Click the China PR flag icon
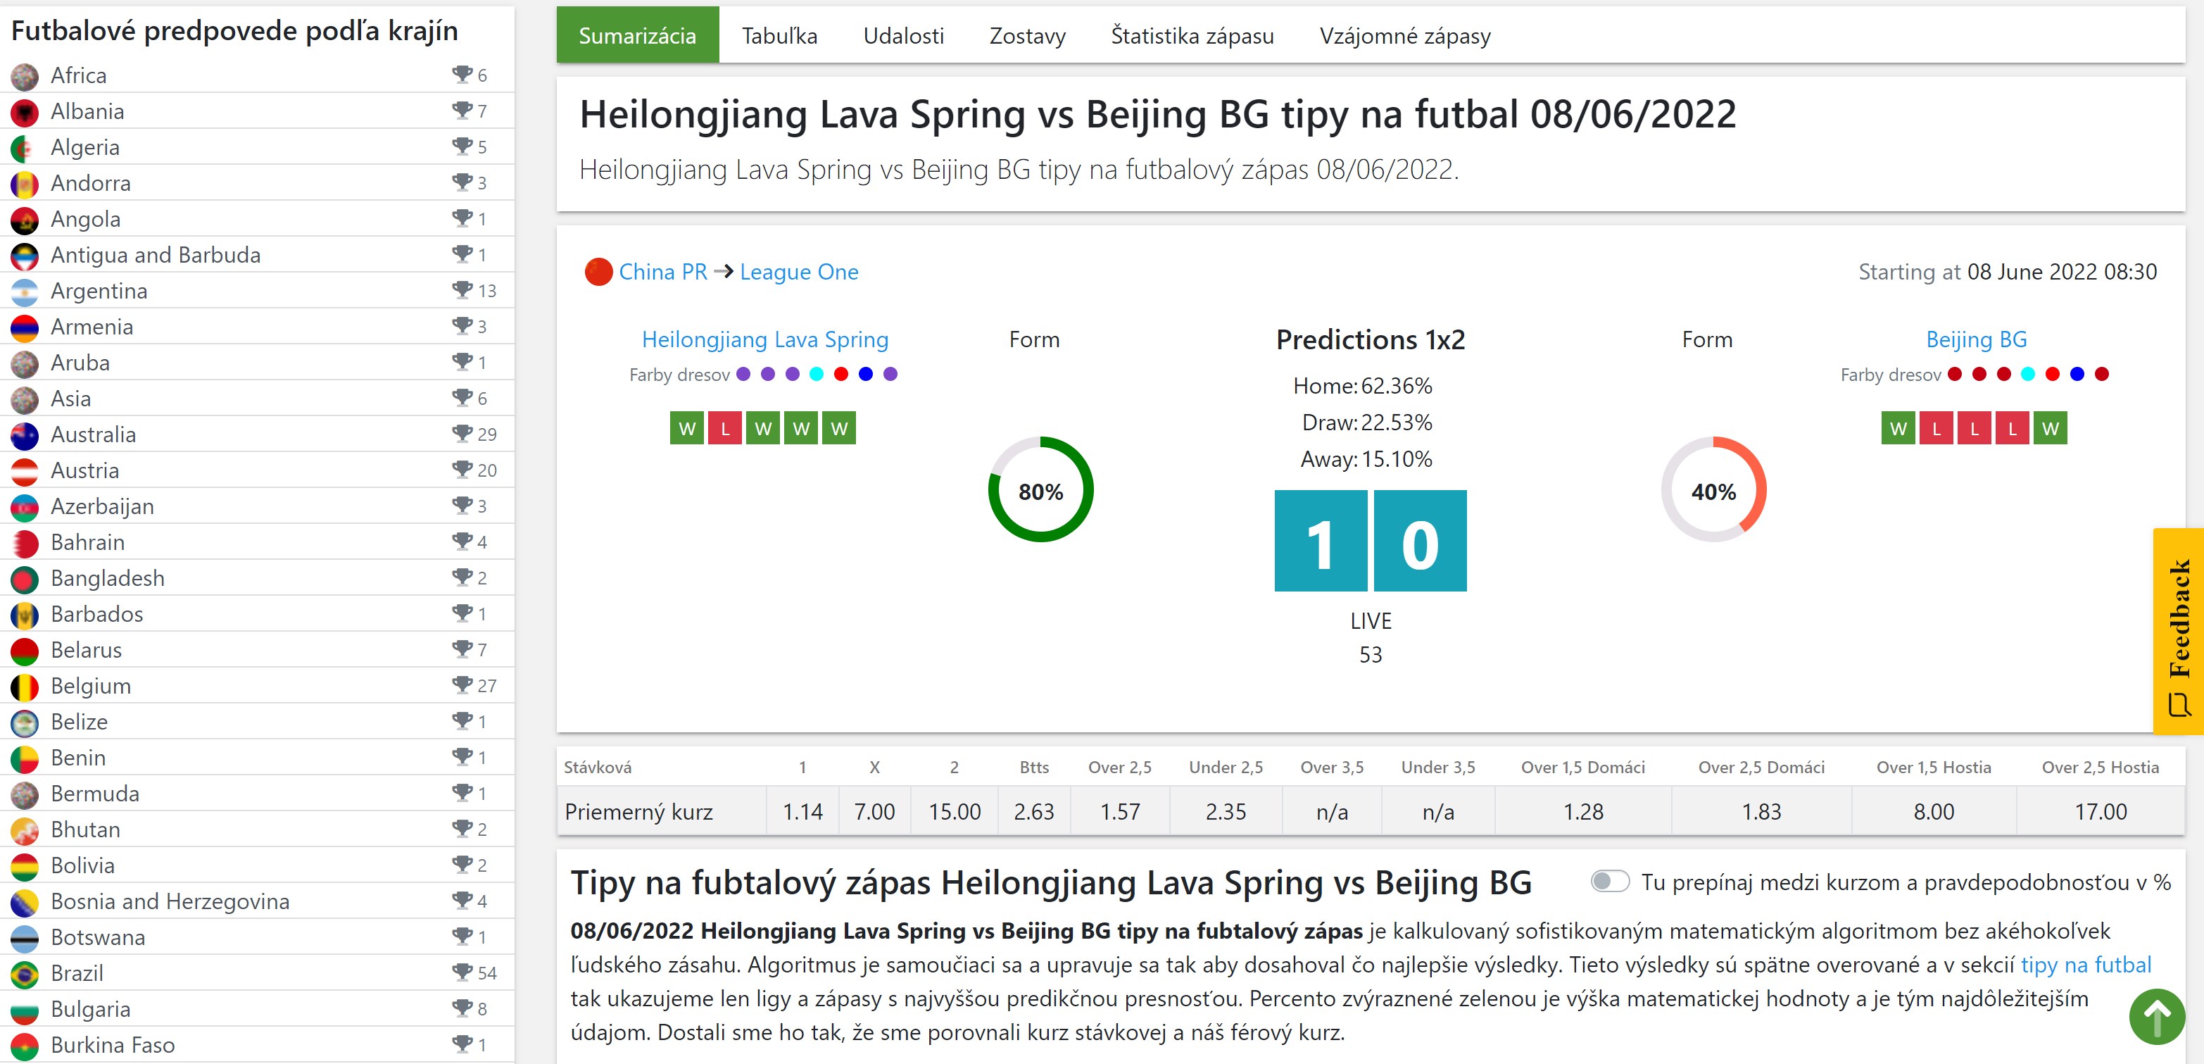 click(598, 273)
